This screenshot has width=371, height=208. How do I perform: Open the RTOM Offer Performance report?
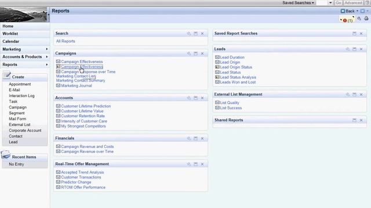point(83,187)
